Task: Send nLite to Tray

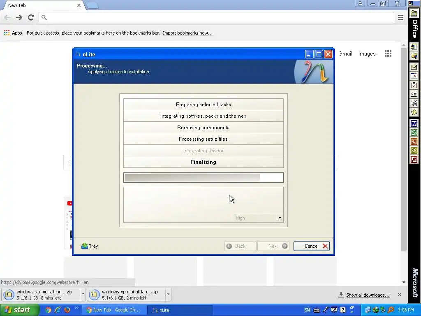Action: 90,246
